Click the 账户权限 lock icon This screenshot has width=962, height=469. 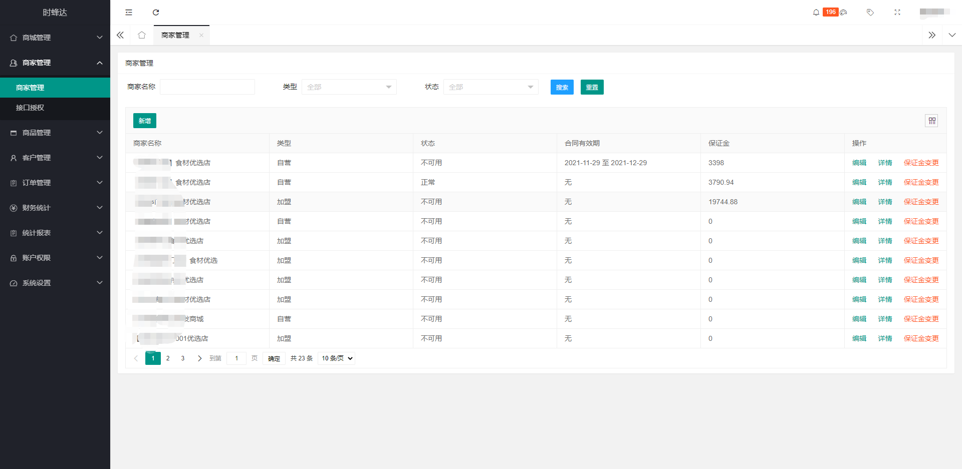tap(14, 258)
